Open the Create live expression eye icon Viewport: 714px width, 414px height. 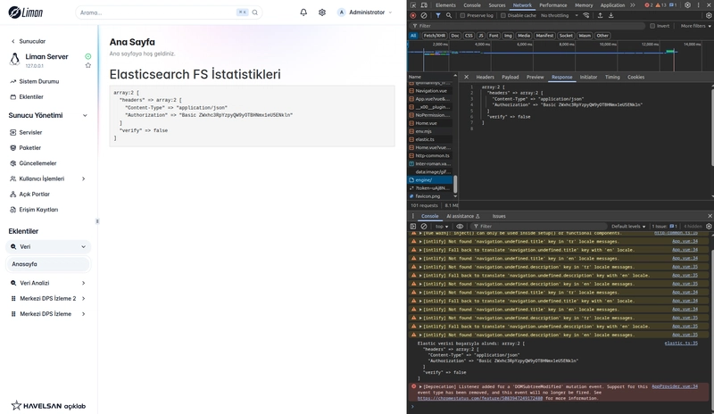tap(460, 227)
